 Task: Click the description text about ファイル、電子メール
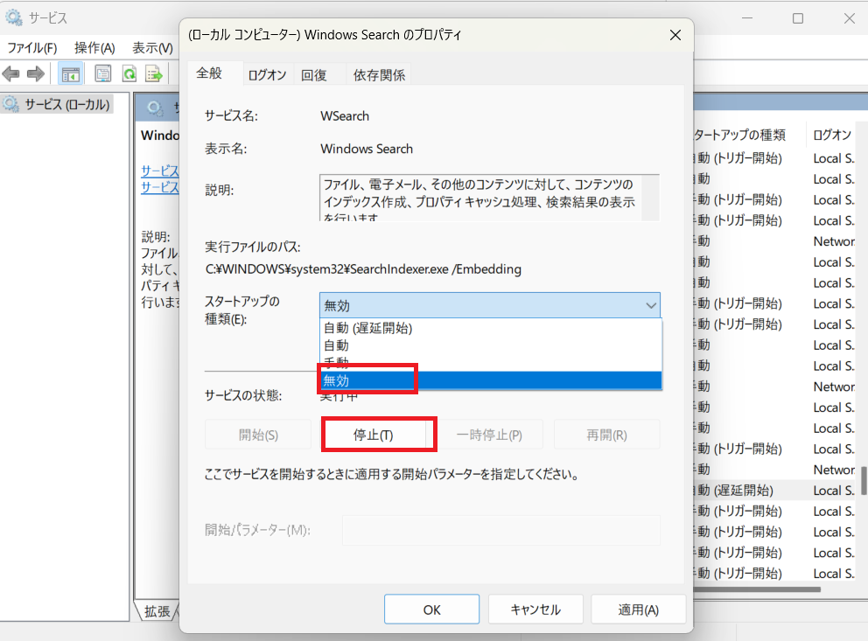pos(479,198)
